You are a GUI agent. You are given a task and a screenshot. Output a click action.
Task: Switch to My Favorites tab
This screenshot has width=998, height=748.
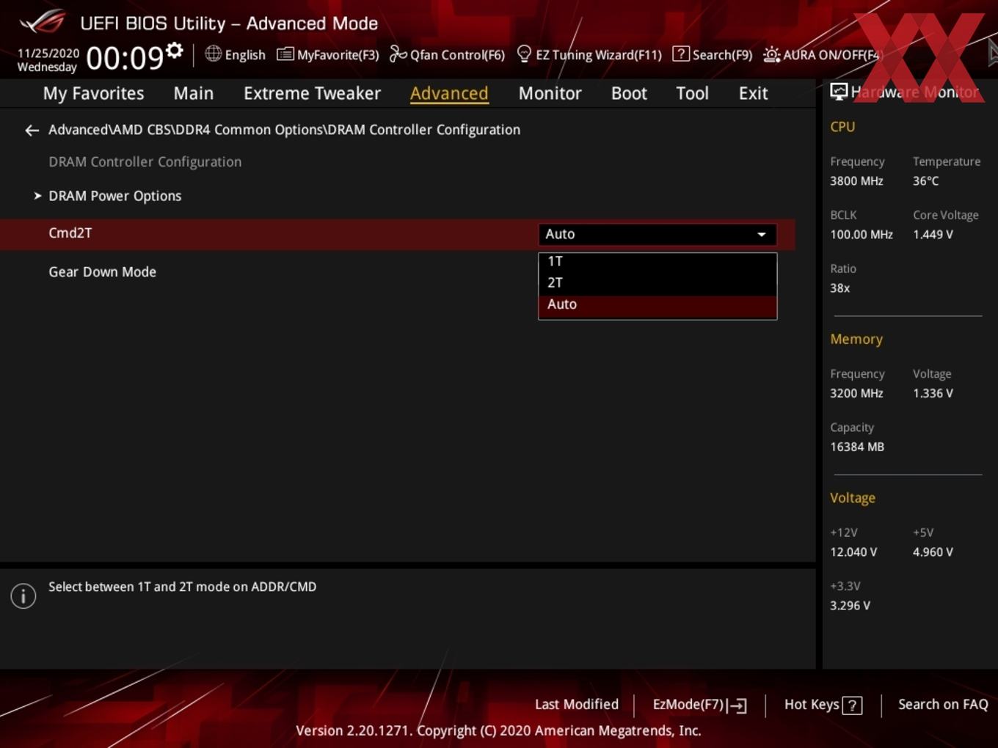tap(93, 93)
